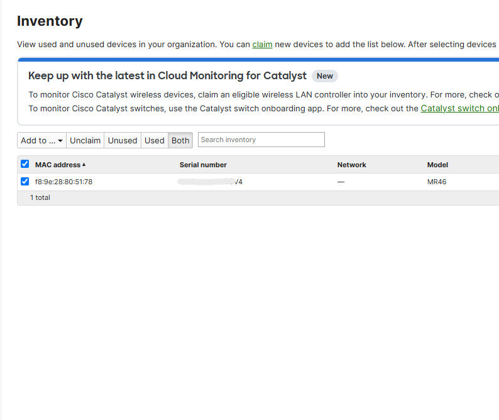Filter inventory by Used devices
This screenshot has width=499, height=420.
[155, 140]
